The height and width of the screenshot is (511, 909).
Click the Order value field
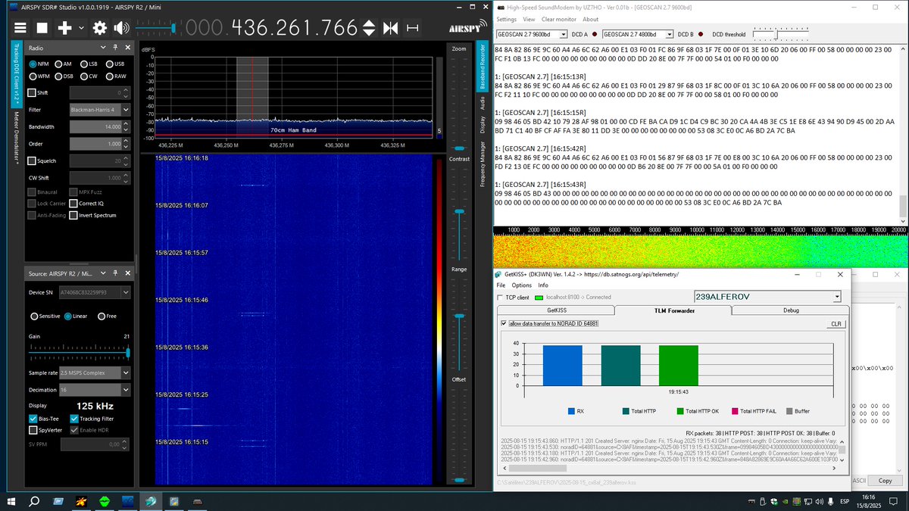click(95, 144)
